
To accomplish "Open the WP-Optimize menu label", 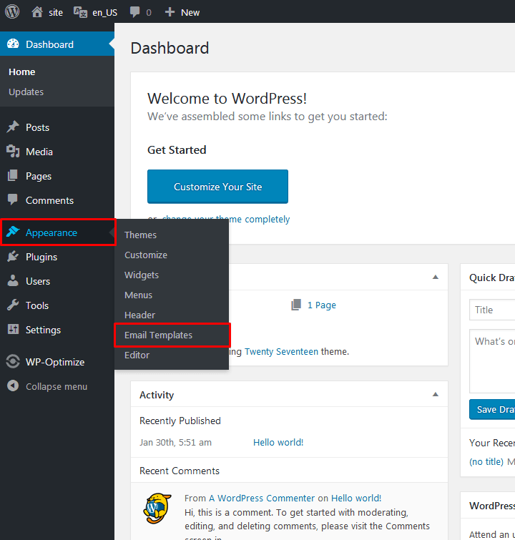I will click(x=55, y=362).
